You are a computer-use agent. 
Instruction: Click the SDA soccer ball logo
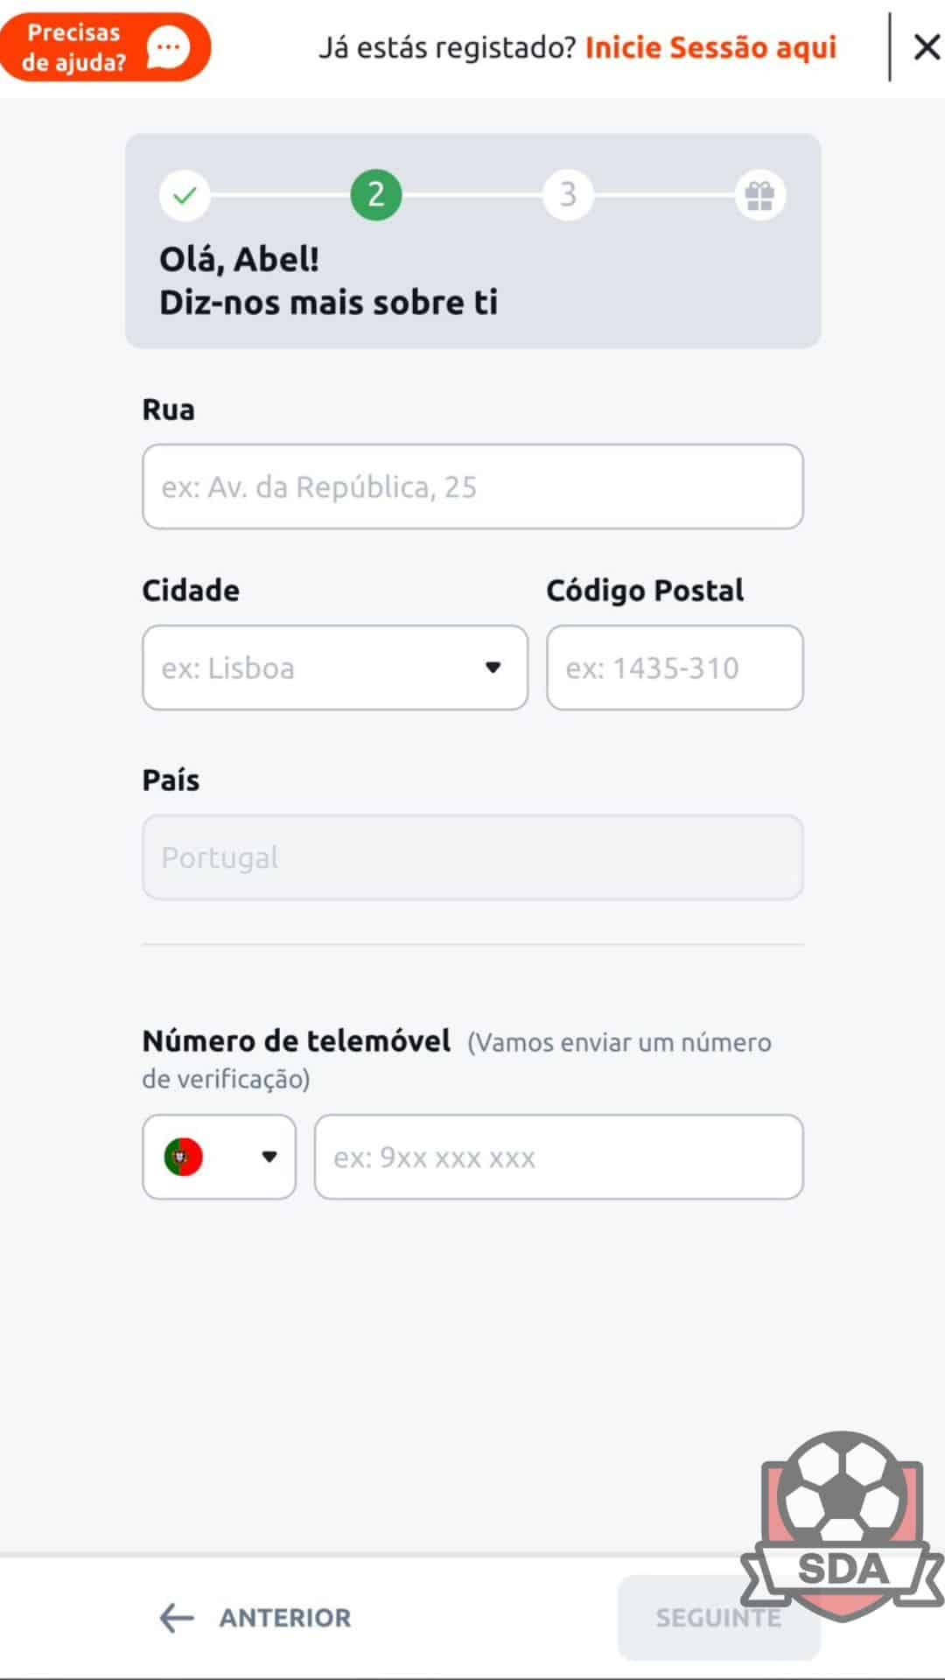click(x=842, y=1524)
